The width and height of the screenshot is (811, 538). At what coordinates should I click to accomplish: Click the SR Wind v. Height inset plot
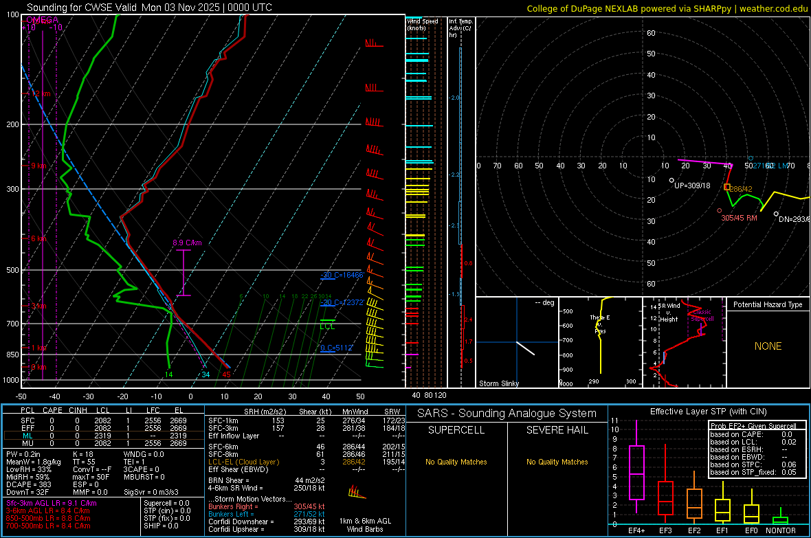pos(685,342)
